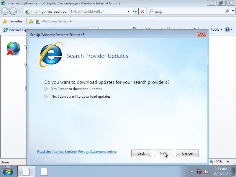Open Web Slice Gallery link
This screenshot has height=177, width=236.
[x=53, y=21]
